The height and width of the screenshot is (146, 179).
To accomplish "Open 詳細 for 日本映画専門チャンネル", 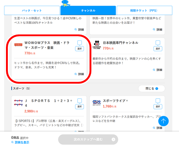I will point(157,70).
